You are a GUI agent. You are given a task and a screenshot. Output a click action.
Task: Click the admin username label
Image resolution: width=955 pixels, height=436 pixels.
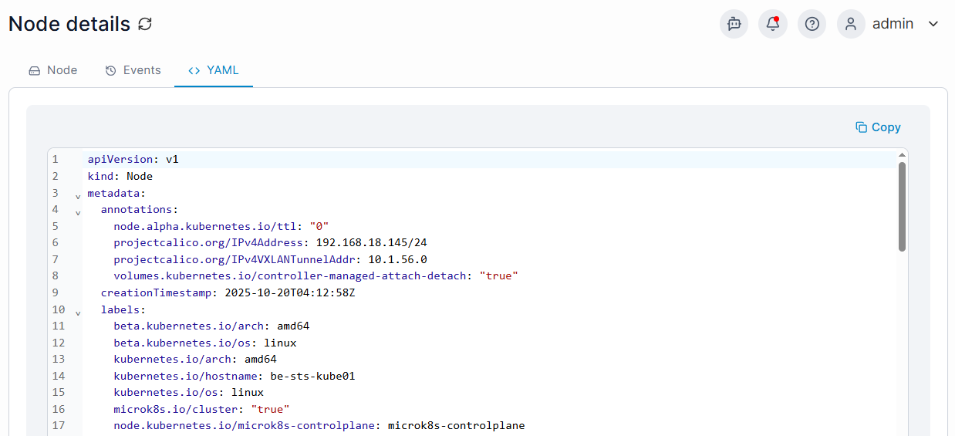coord(893,24)
